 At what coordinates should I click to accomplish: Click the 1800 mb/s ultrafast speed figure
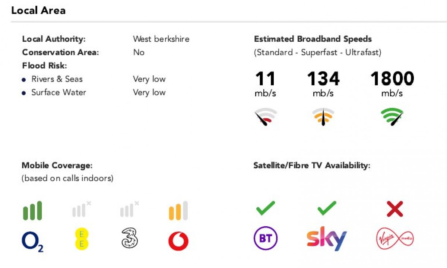click(x=392, y=79)
